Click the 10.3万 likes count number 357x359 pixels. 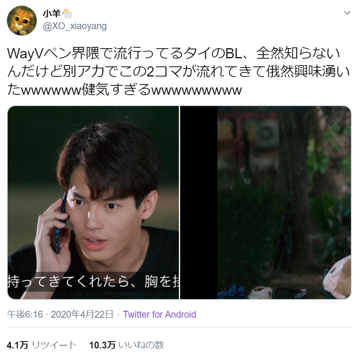[x=102, y=345]
